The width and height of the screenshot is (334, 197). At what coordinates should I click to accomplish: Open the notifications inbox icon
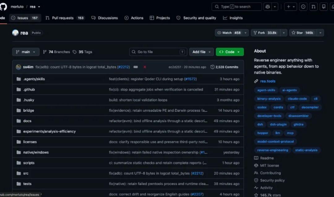click(323, 6)
